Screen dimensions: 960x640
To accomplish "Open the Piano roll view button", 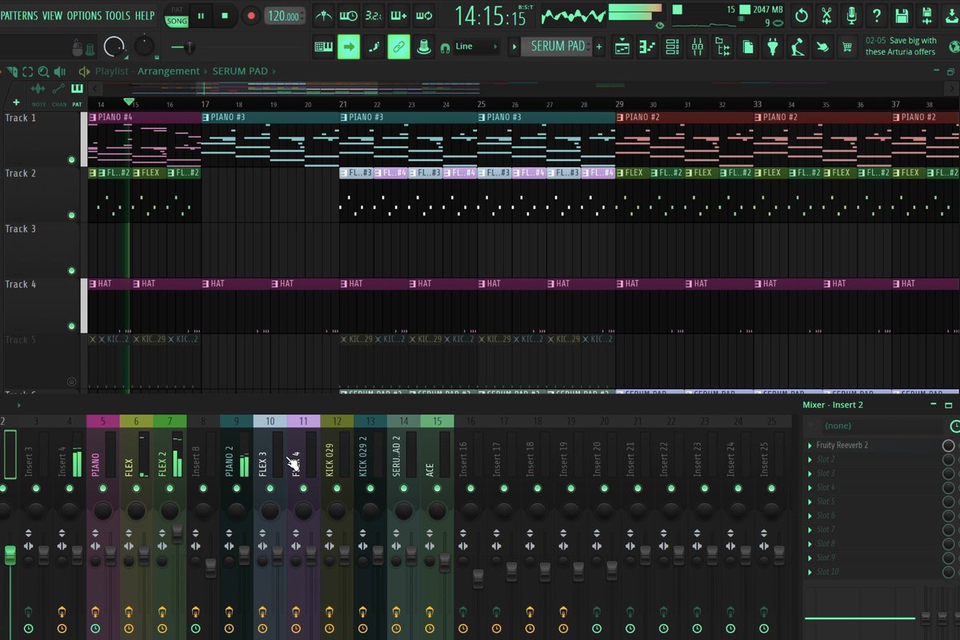I will (x=647, y=47).
